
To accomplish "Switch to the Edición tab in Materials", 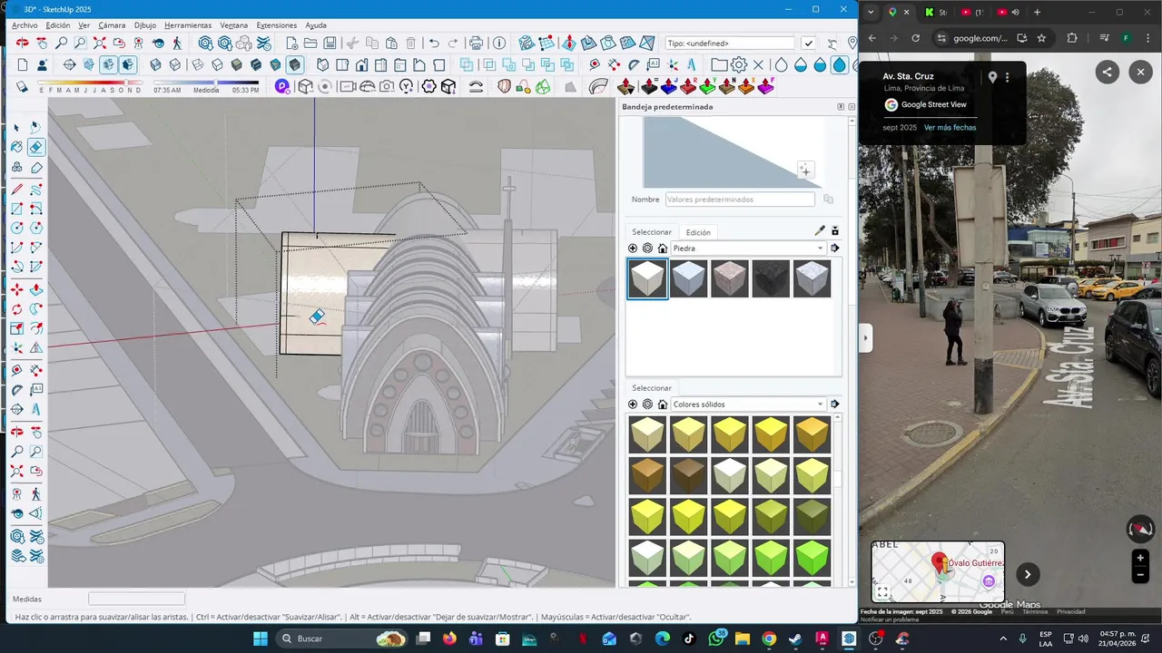I will pos(698,232).
